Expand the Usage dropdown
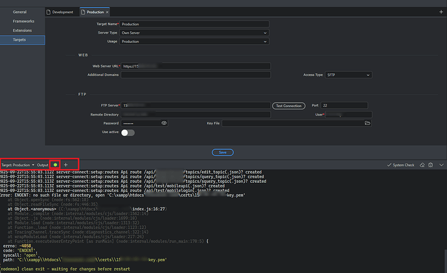 [x=194, y=42]
